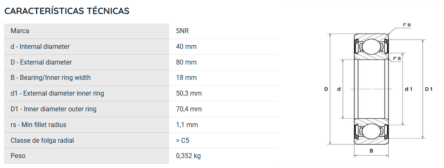The height and width of the screenshot is (168, 444).
Task: Click the 80 mm external diameter value
Action: click(x=186, y=62)
